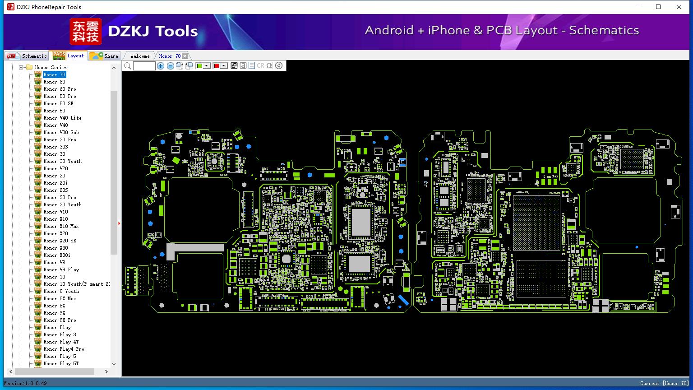Select Honor 50 SE tree entry
Screen dimensions: 693x390
pos(58,103)
